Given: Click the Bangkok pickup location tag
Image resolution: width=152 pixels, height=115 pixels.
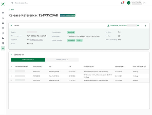Looking at the screenshot, I should pos(71,32).
